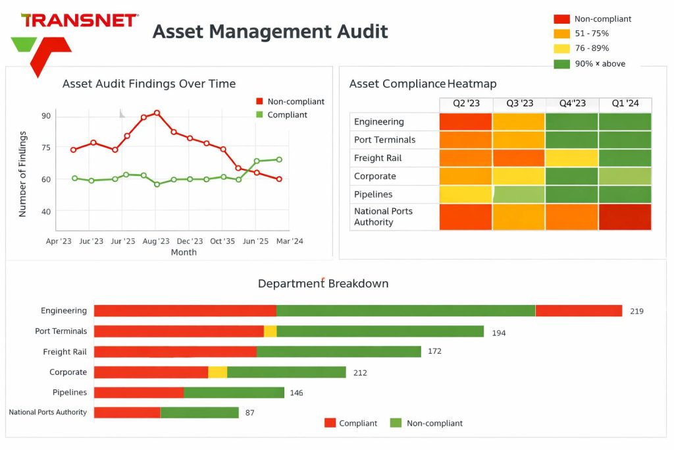
Task: Select the green 90% and above legend swatch
Action: coord(561,64)
